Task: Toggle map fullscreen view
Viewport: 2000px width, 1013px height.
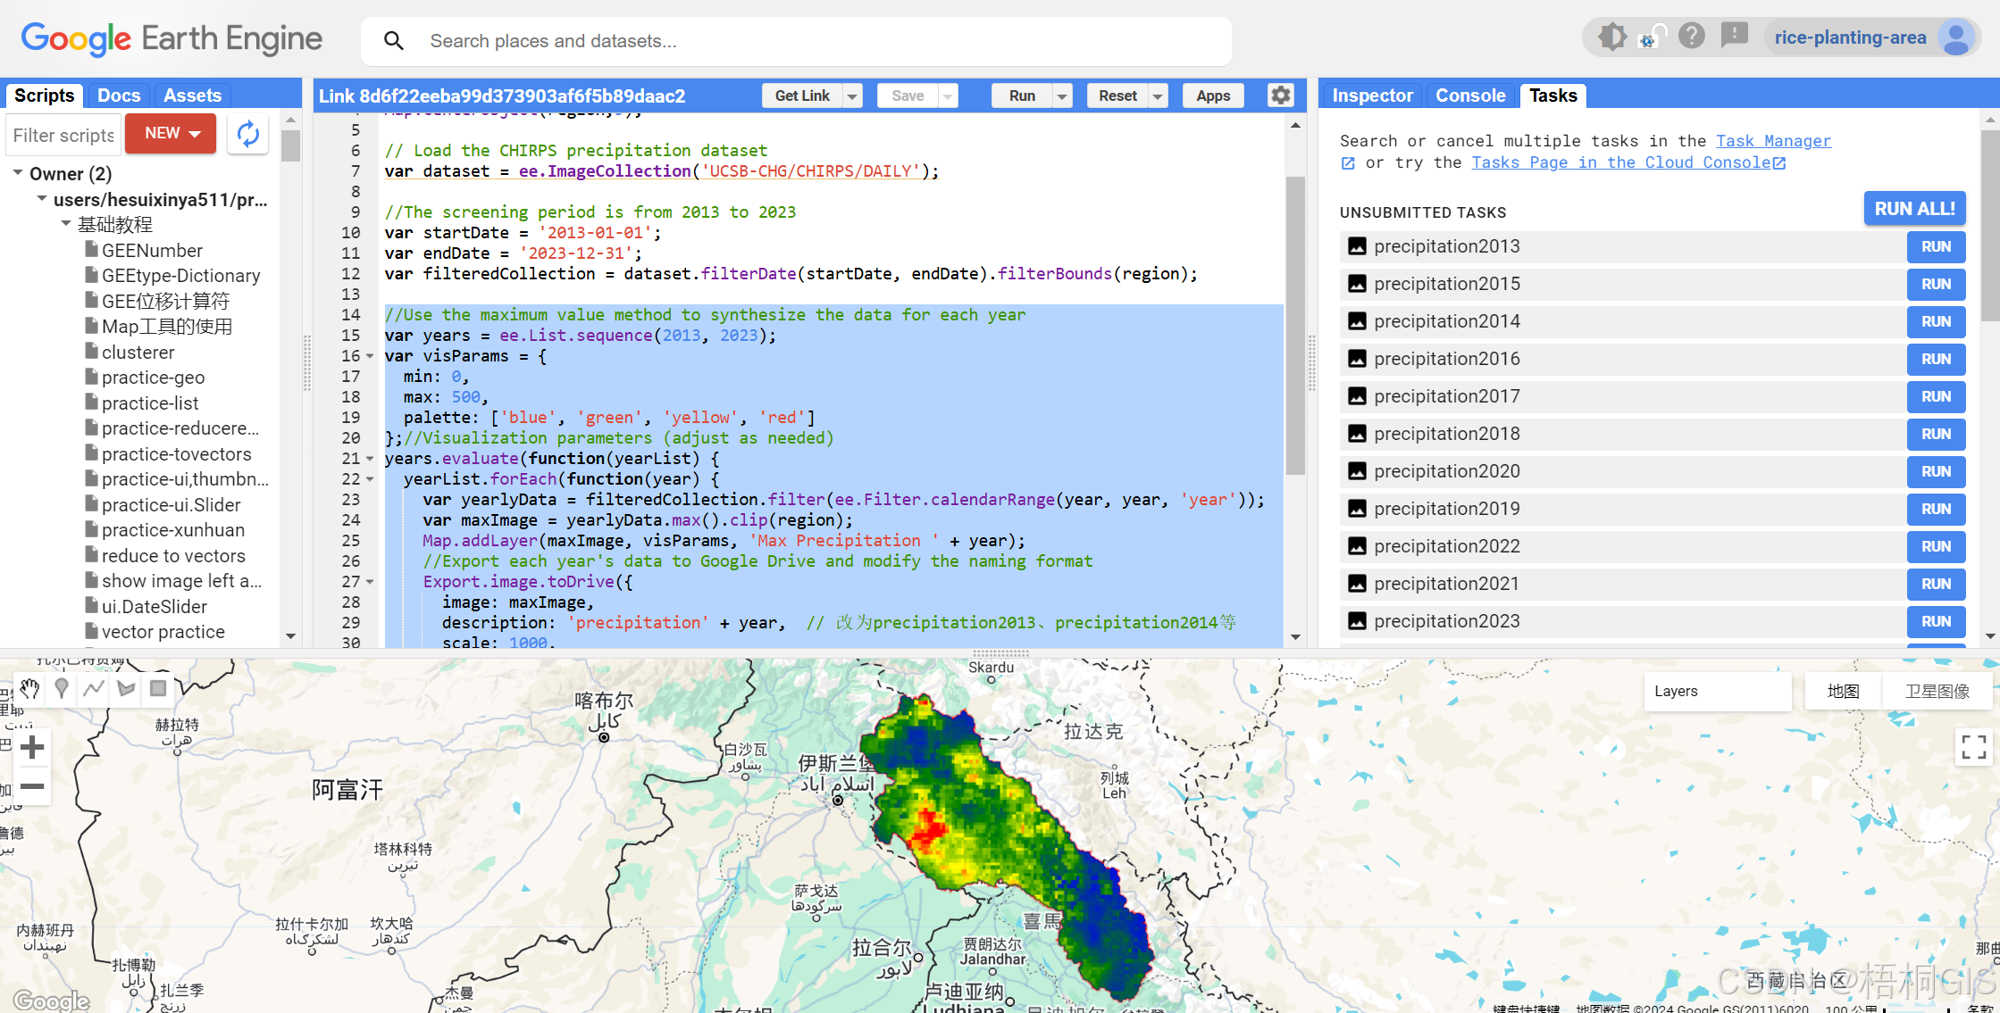Action: (x=1973, y=747)
